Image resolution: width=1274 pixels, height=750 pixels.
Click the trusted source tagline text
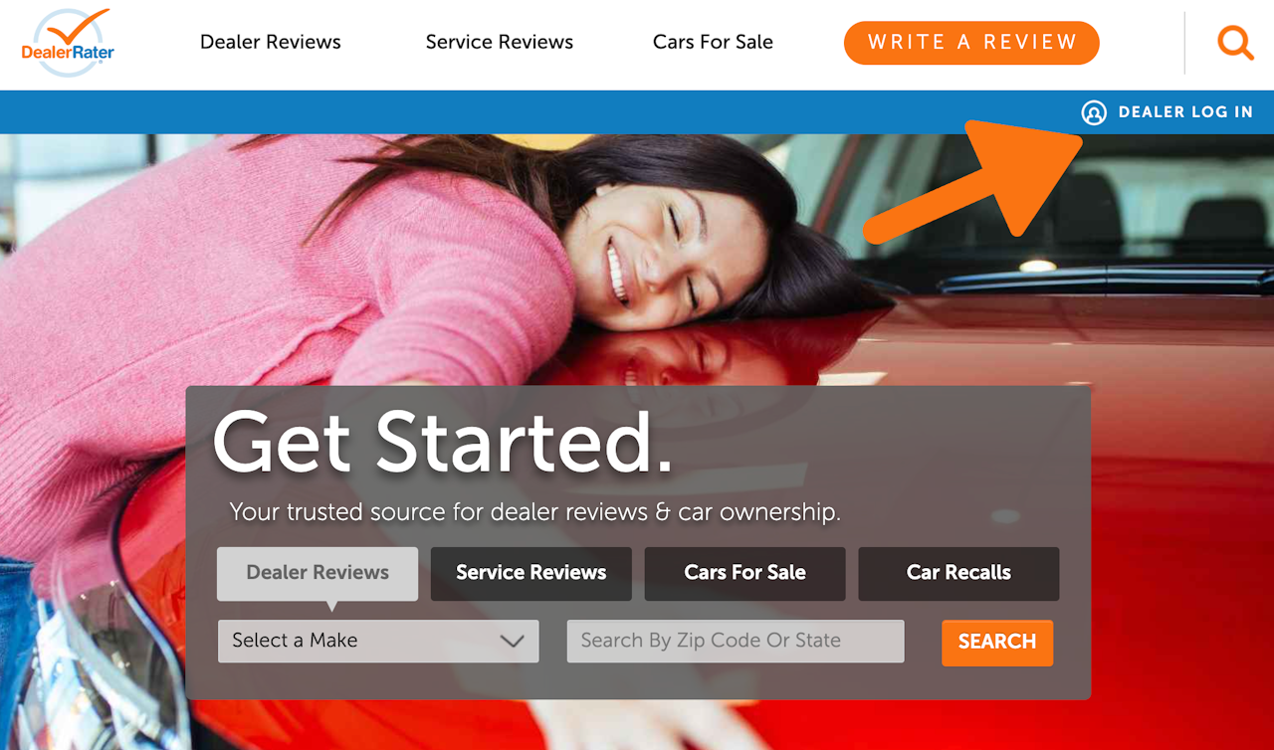click(x=535, y=512)
